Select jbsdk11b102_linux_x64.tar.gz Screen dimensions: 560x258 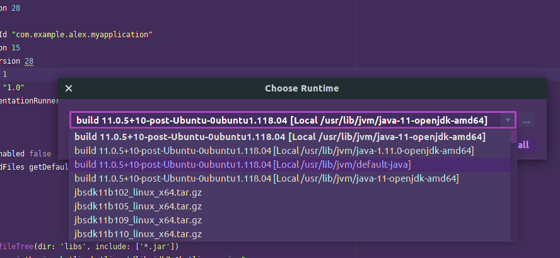pos(289,192)
